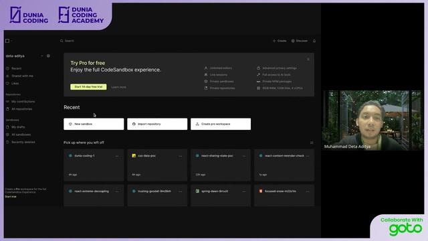Click the Import repository button
This screenshot has width=428, height=241.
coord(157,124)
